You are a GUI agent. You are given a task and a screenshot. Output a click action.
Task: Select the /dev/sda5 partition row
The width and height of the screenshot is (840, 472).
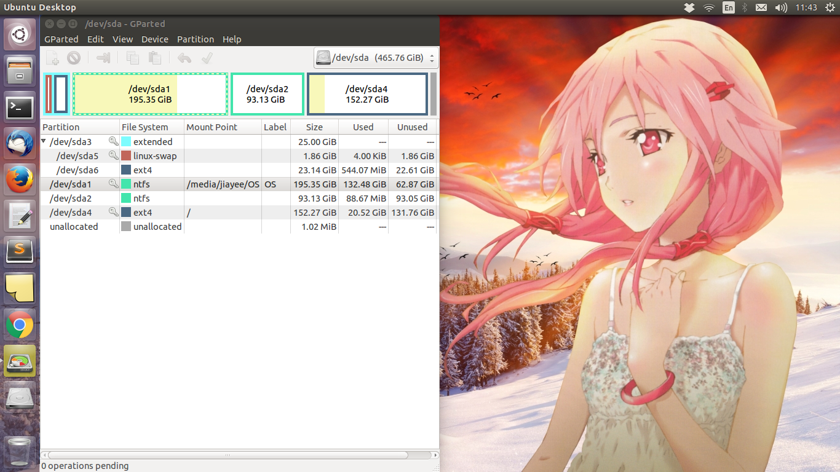click(x=239, y=155)
